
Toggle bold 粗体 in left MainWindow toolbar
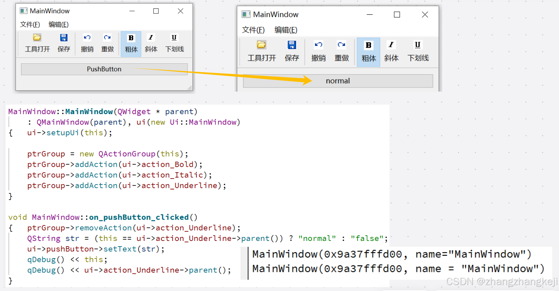(x=131, y=44)
